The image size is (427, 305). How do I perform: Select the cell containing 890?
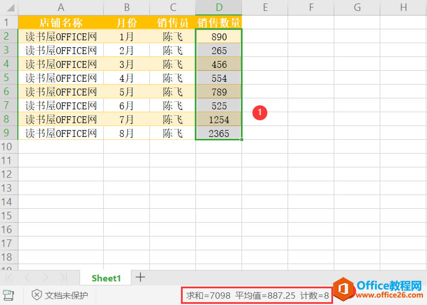click(x=218, y=36)
